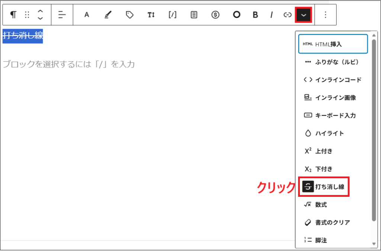Click 書式のクリア to clear formatting
381x251 pixels.
[333, 222]
